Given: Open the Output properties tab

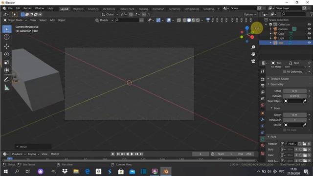Looking at the screenshot, I should [x=263, y=86].
